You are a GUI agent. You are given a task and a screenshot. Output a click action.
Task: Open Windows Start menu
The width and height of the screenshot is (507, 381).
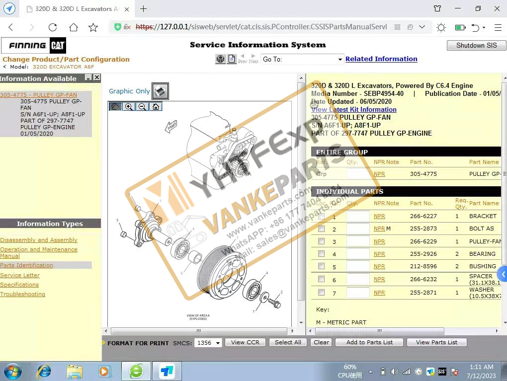point(12,372)
